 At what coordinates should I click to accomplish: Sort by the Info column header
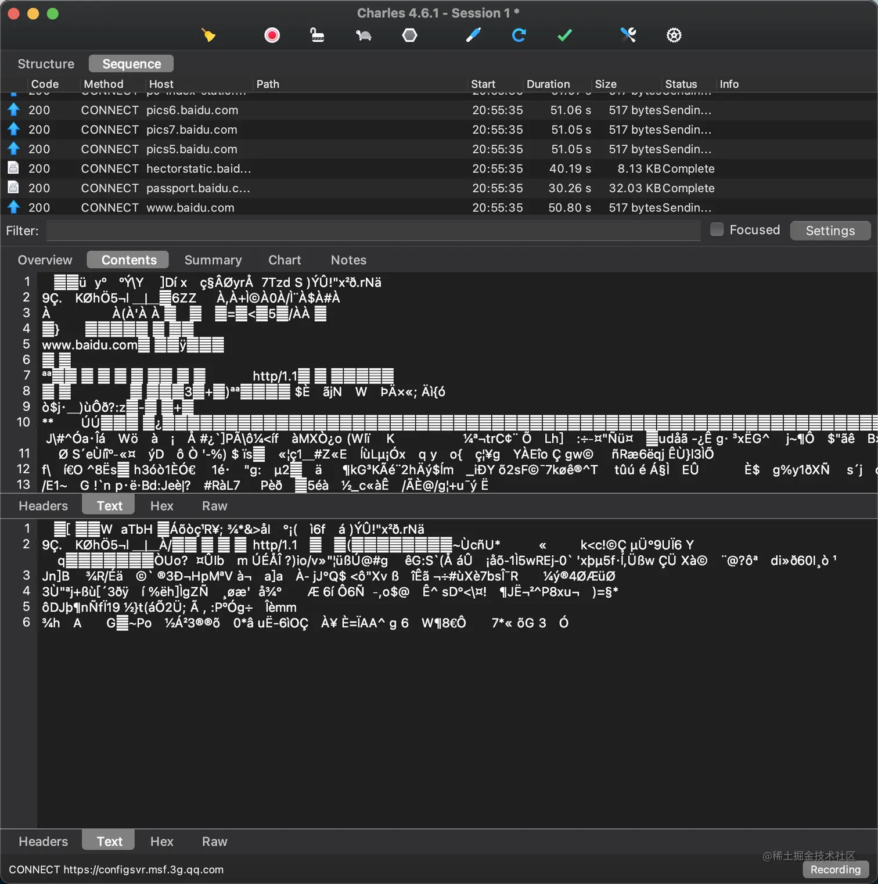coord(729,84)
